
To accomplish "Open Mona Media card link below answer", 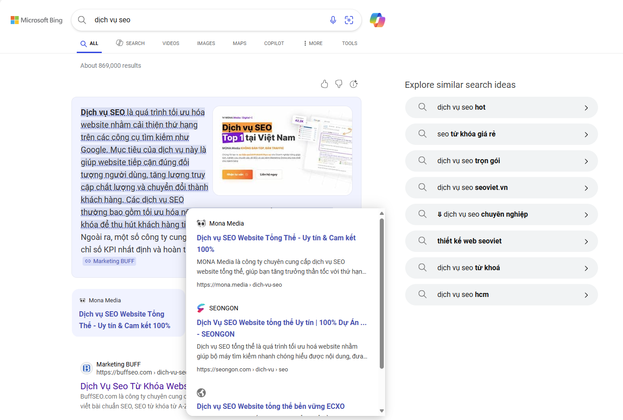I will point(125,320).
